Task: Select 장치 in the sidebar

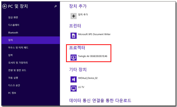Action: (x=11, y=40)
